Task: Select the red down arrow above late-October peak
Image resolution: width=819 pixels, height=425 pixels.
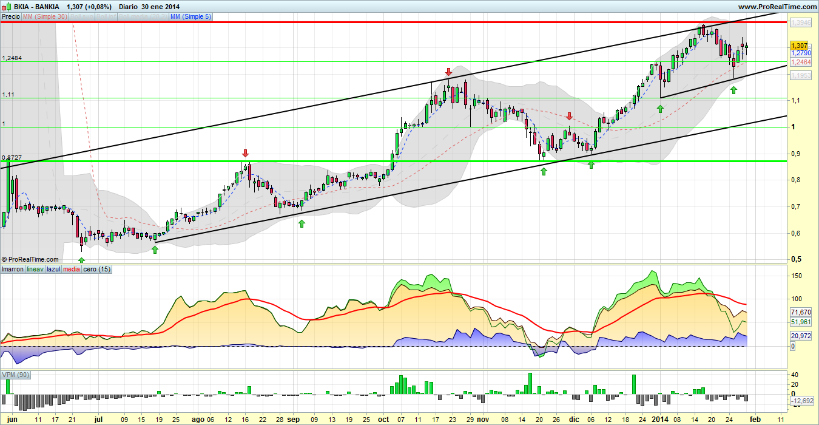Action: [x=448, y=72]
